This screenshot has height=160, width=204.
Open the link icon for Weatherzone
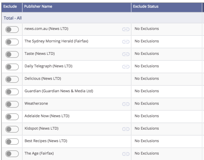pos(126,104)
